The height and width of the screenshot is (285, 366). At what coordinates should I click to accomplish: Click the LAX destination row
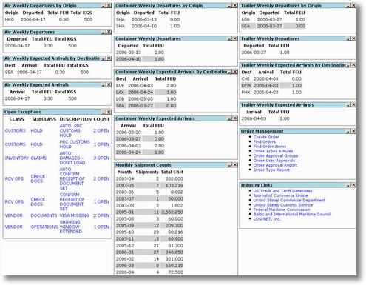point(146,92)
